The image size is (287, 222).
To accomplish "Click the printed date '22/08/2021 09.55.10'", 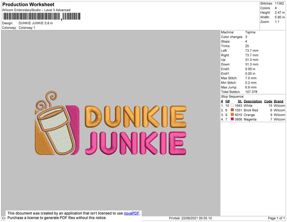I will point(197,218).
